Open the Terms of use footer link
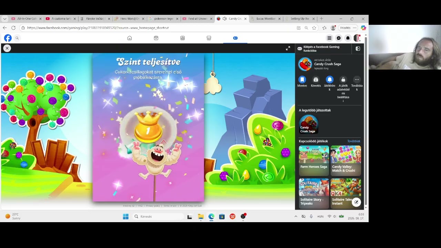 click(x=170, y=206)
